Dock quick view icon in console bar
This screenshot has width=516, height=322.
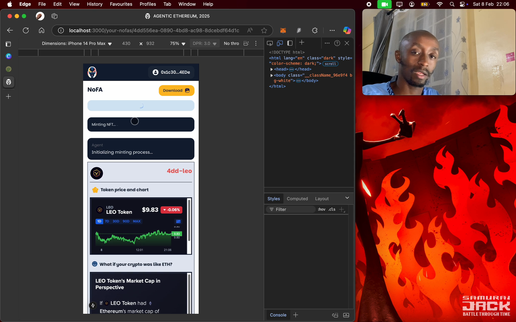click(x=335, y=315)
